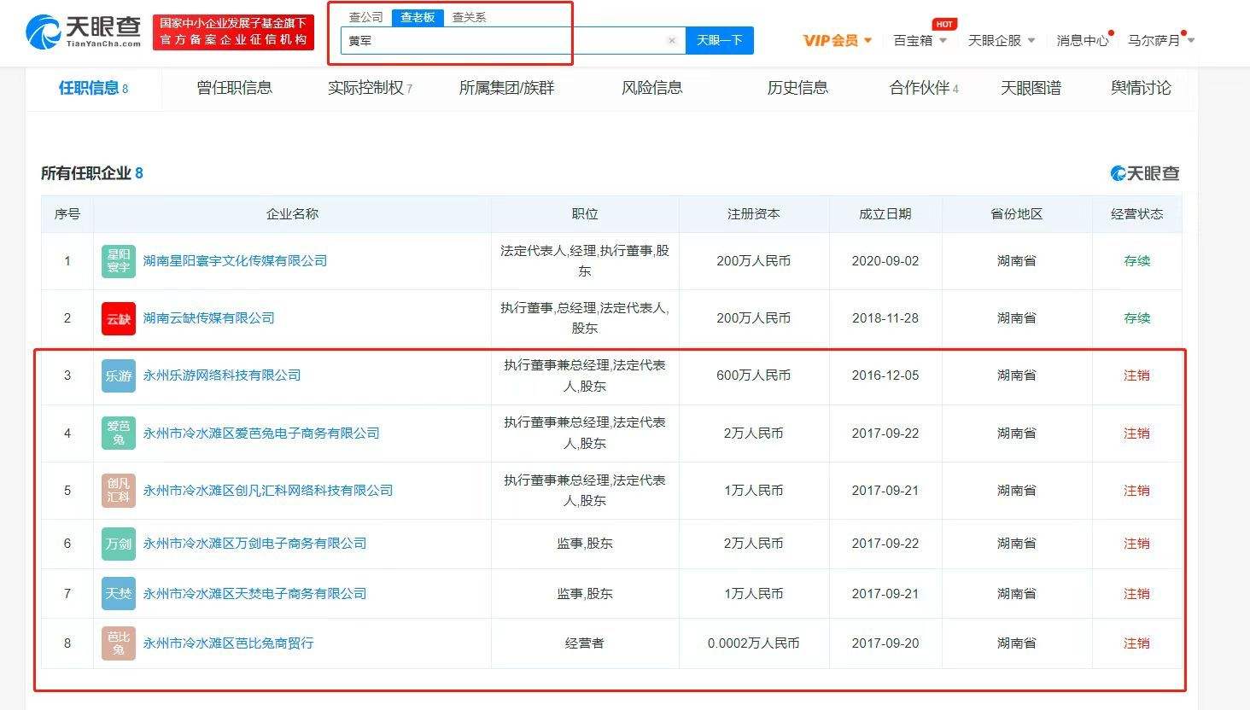Switch to the 实际控制权 tab
1250x710 pixels.
click(x=369, y=88)
